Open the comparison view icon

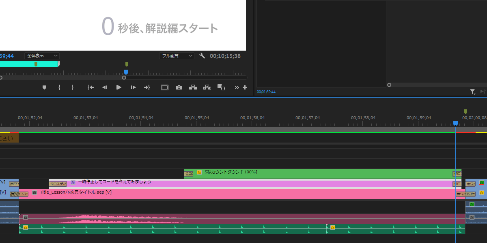point(221,87)
